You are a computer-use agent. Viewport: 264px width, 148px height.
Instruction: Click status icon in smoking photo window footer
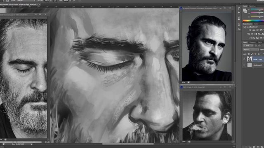pos(189,141)
